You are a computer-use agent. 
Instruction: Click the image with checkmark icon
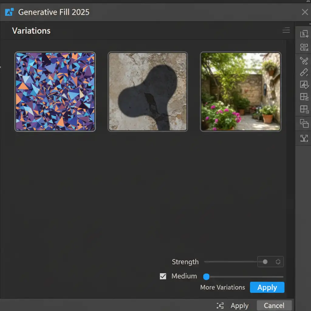[x=304, y=84]
